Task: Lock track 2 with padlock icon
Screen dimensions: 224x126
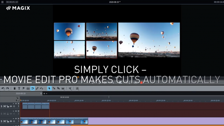Action: click(x=8, y=114)
